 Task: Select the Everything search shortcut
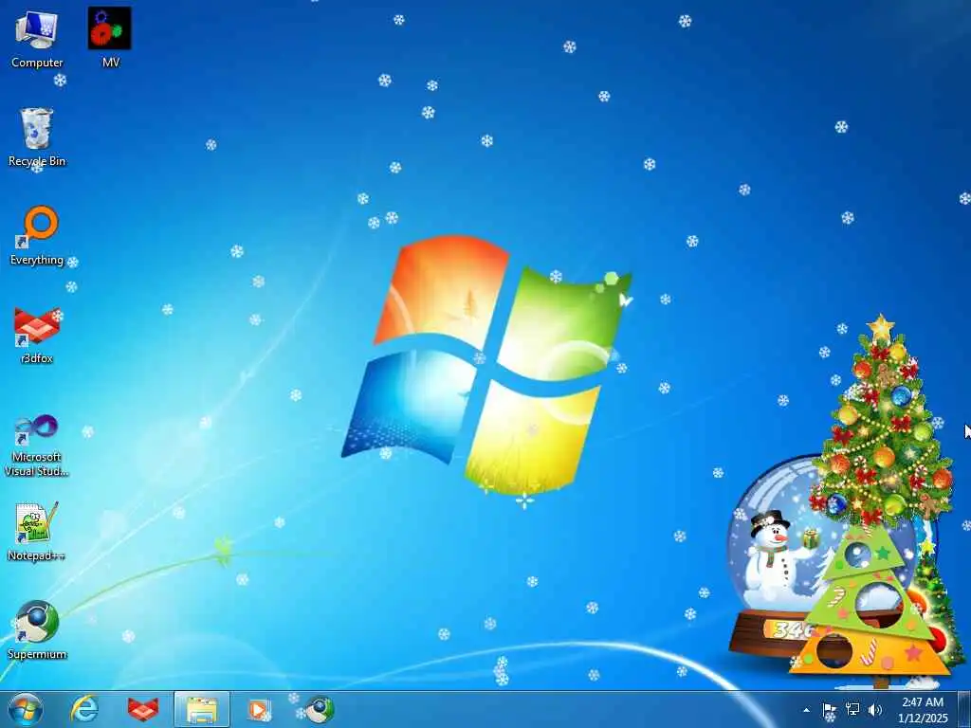[x=37, y=236]
